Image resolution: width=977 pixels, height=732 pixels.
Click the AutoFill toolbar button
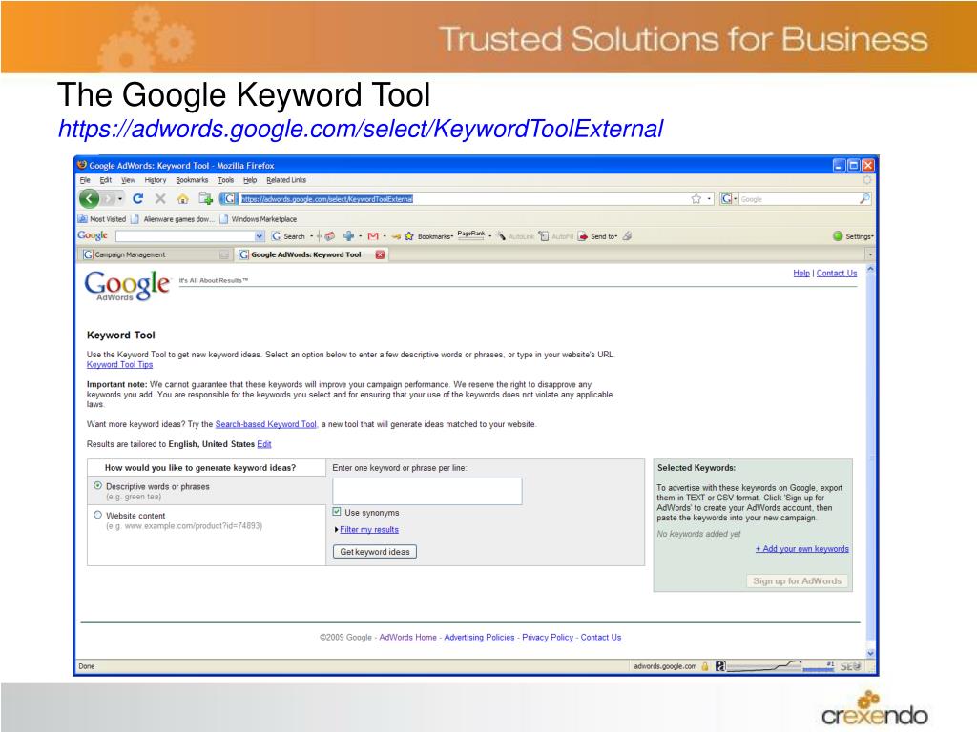click(x=556, y=236)
